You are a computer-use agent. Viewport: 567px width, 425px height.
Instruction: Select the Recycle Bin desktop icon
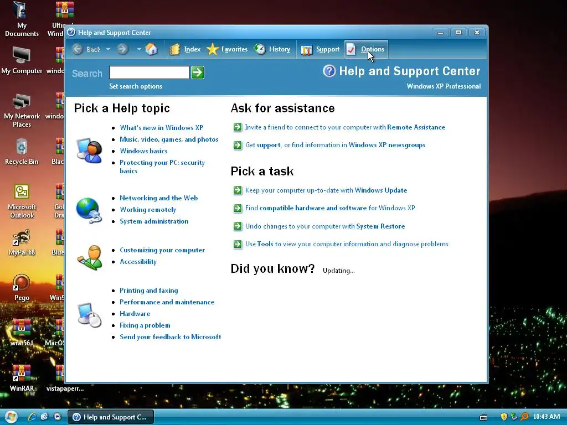[22, 152]
